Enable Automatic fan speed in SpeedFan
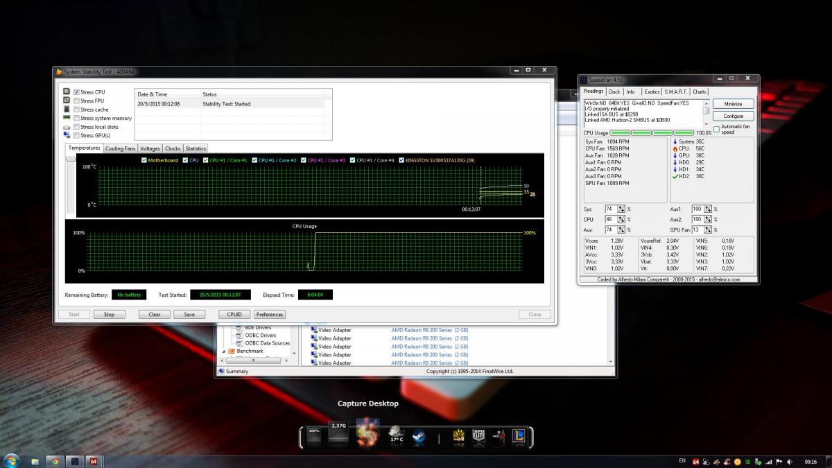Screen dimensions: 832x468 point(716,129)
